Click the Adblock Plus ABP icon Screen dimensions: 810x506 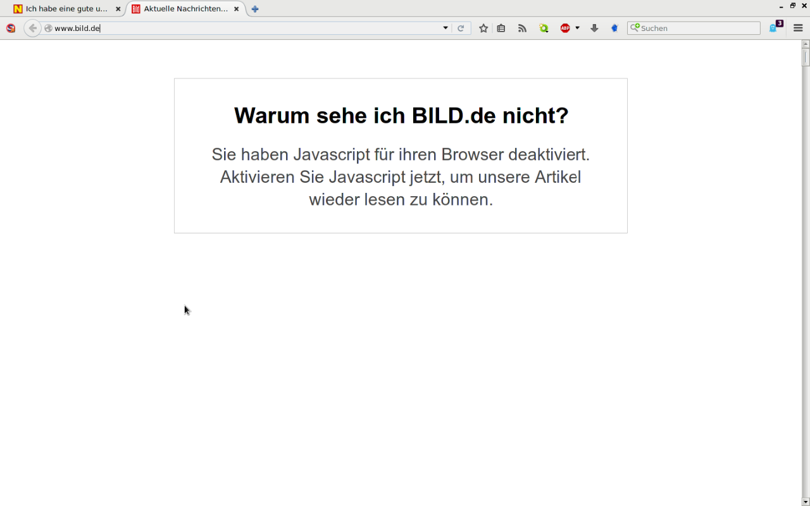click(x=565, y=28)
